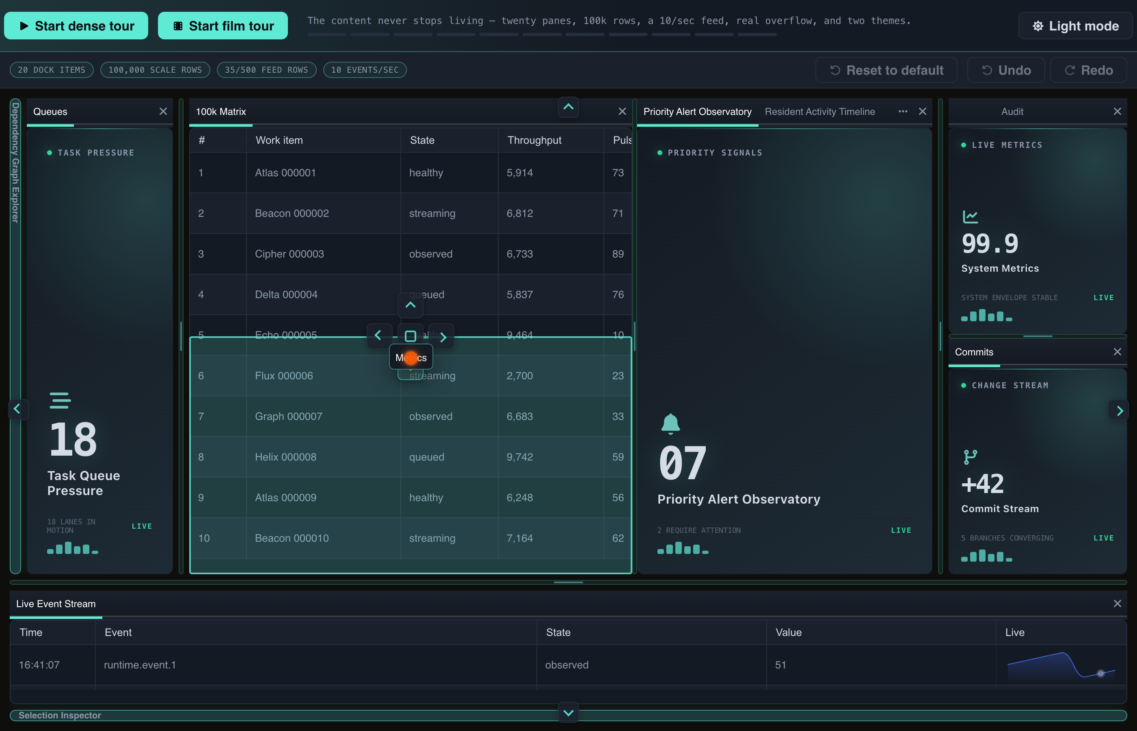Open the Priority Alert panel overflow menu
The width and height of the screenshot is (1137, 731).
tap(903, 112)
